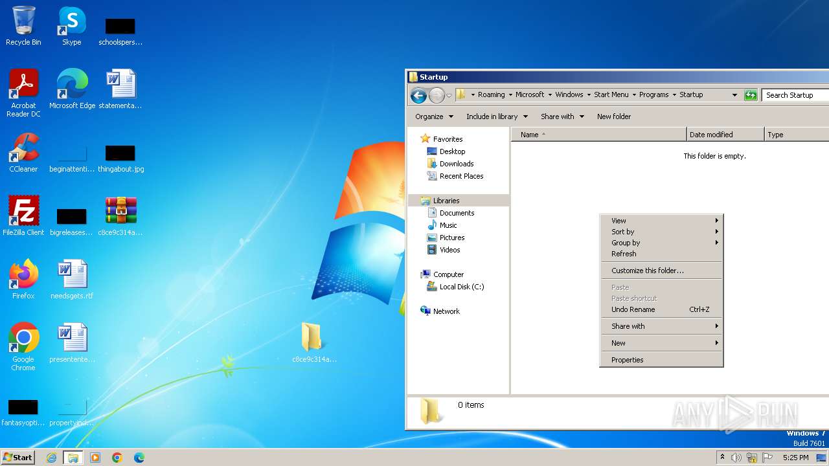
Task: Click the New folder toolbar button
Action: [x=614, y=116]
